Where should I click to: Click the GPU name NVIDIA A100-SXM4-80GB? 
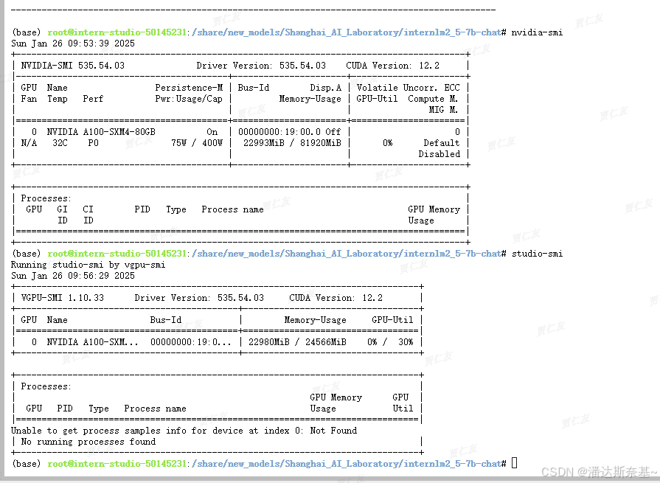(x=101, y=132)
